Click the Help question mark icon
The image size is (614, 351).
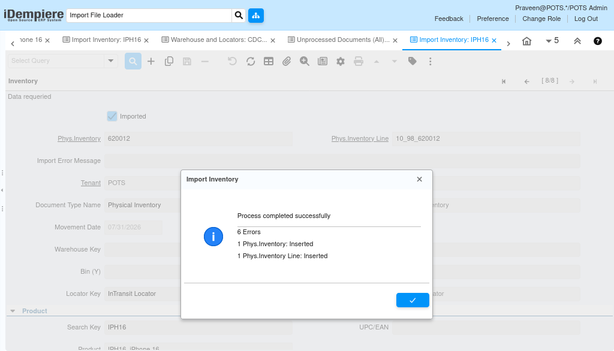(598, 41)
